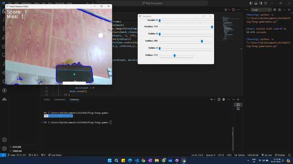The height and width of the screenshot is (164, 293).
Task: Start Go Live server
Action: coord(266,155)
